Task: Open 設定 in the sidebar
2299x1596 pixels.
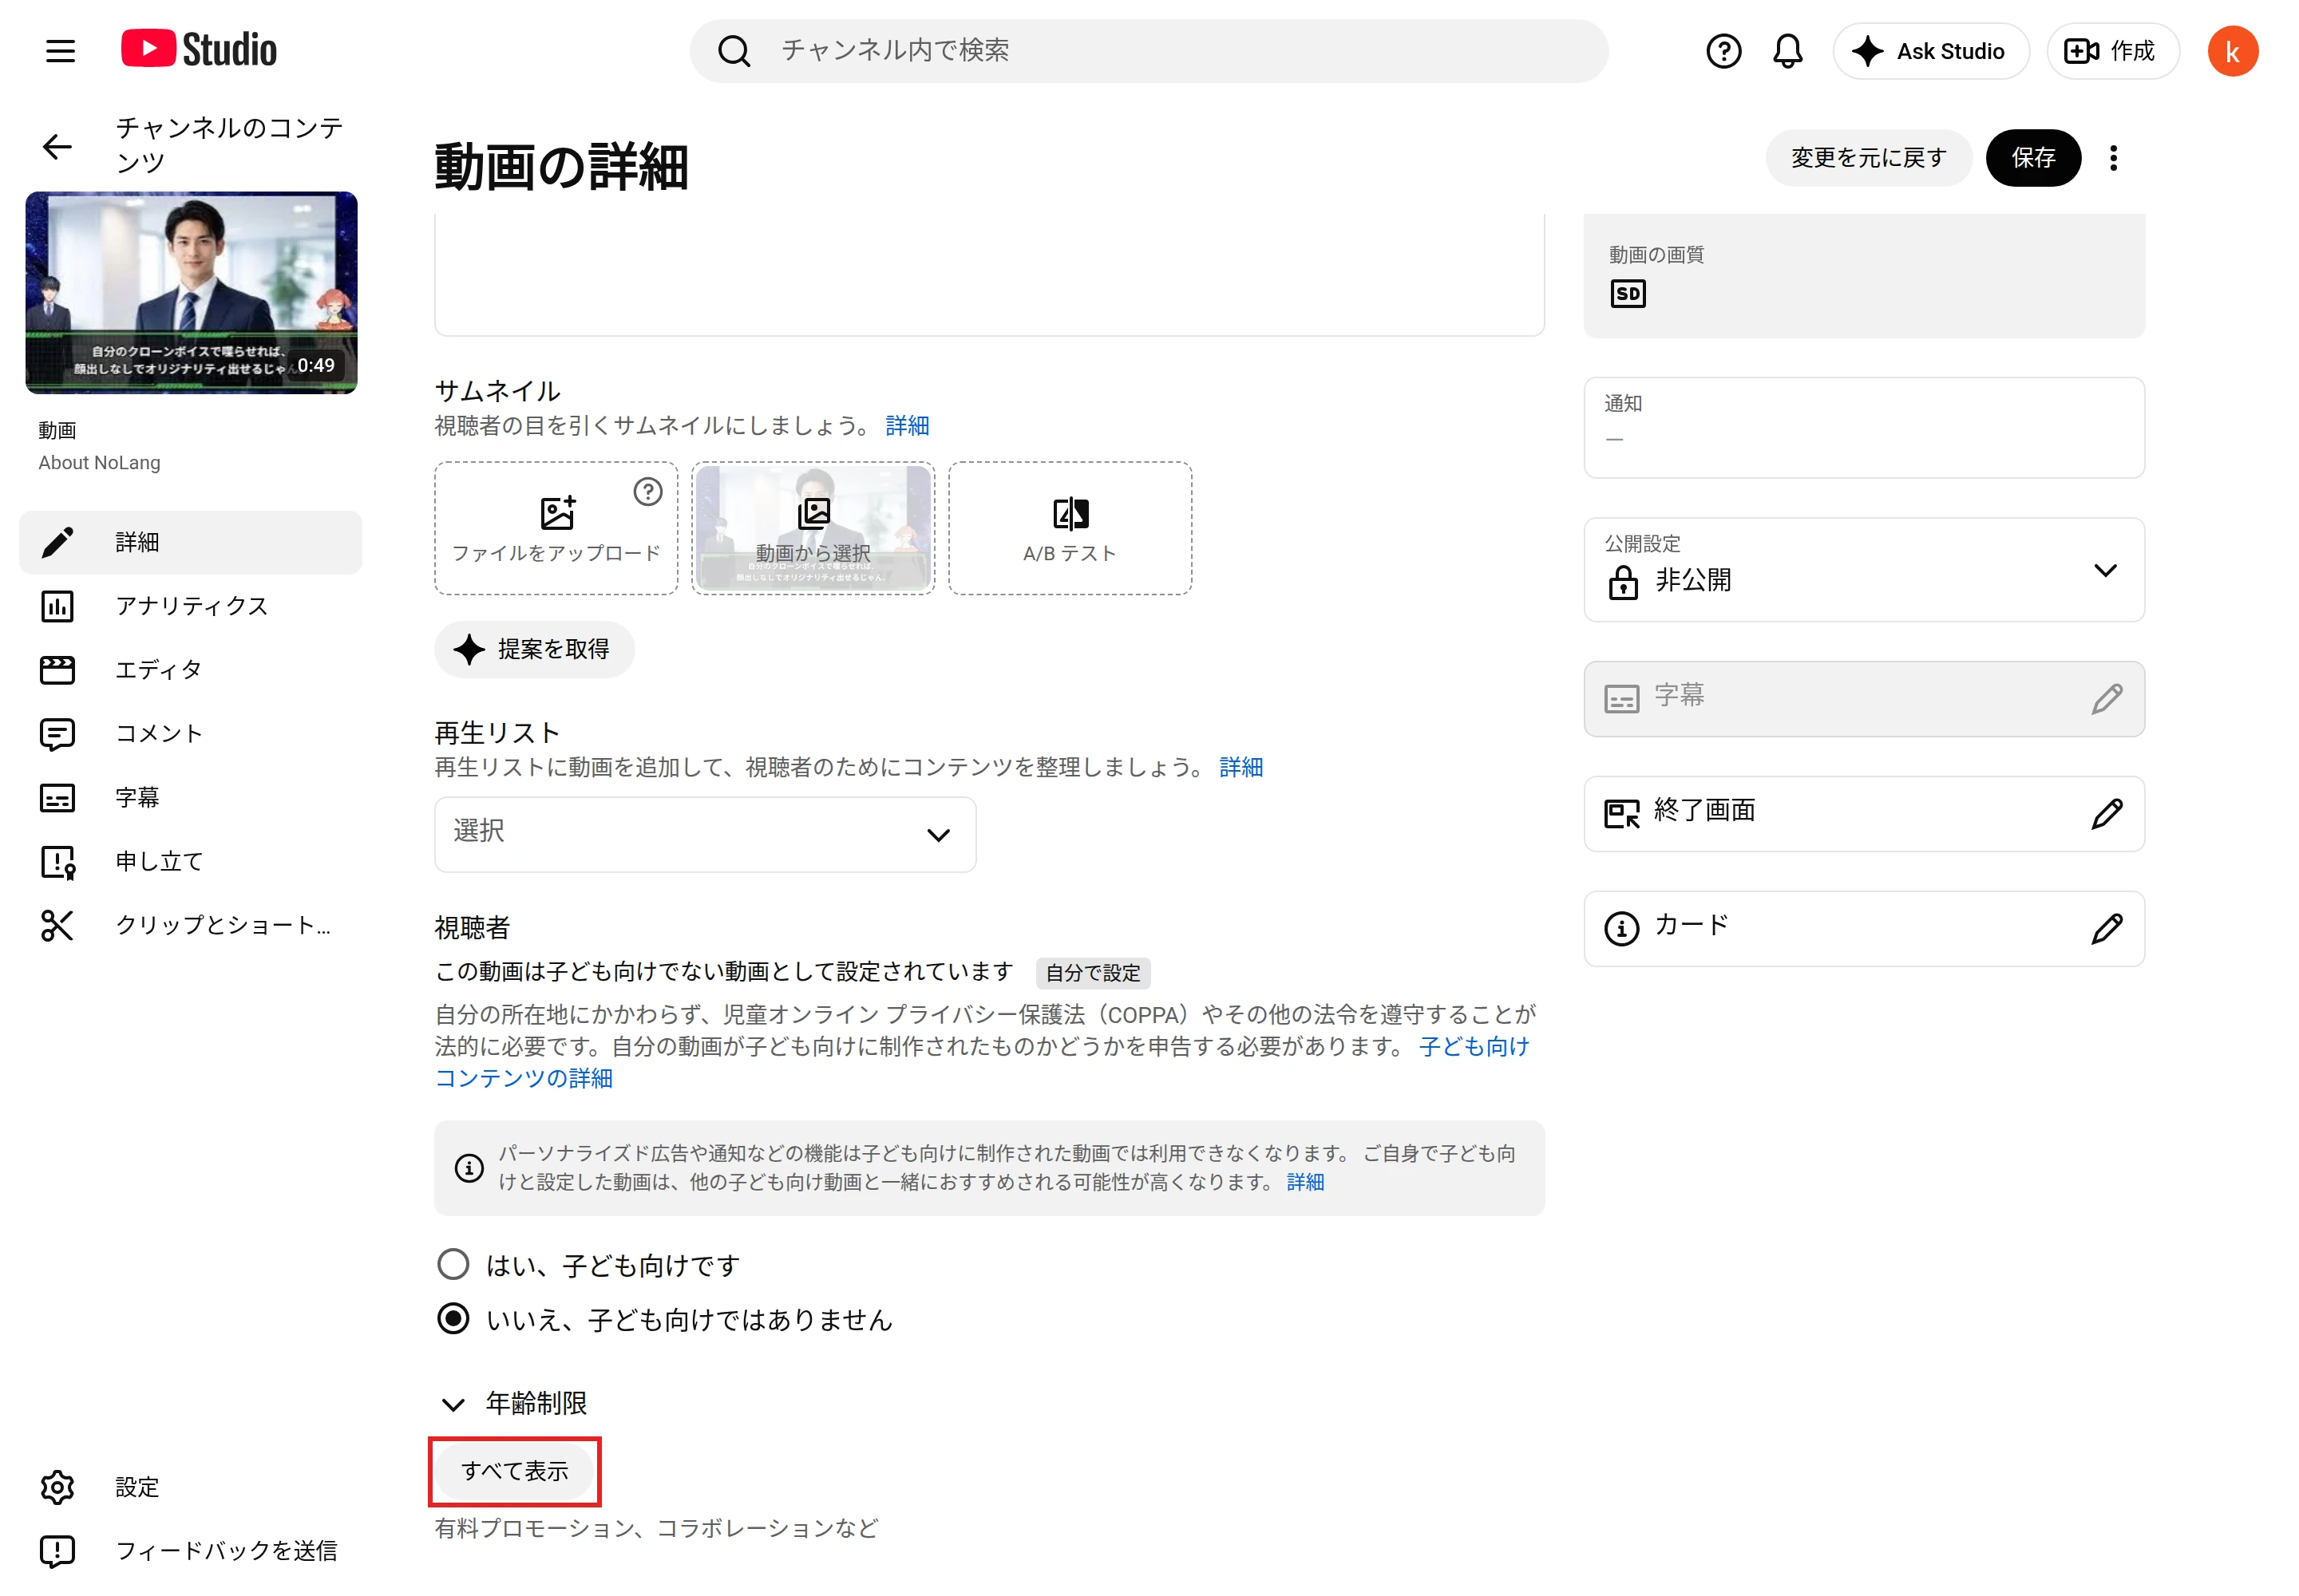Action: click(x=190, y=1487)
